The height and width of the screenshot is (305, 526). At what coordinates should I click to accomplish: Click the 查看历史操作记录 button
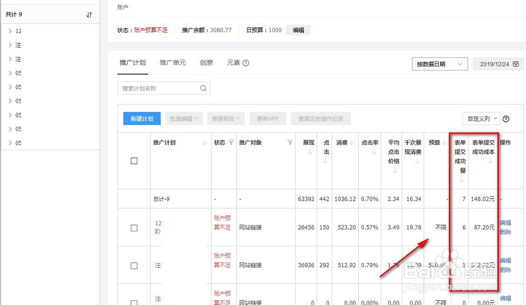click(x=321, y=119)
